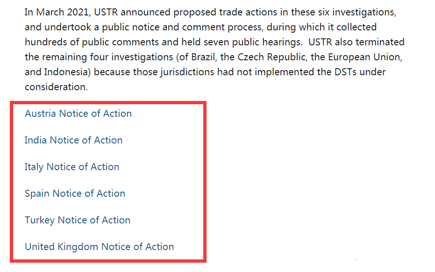Visit the Turkey Notice of Action link
The image size is (435, 272).
pyautogui.click(x=78, y=220)
